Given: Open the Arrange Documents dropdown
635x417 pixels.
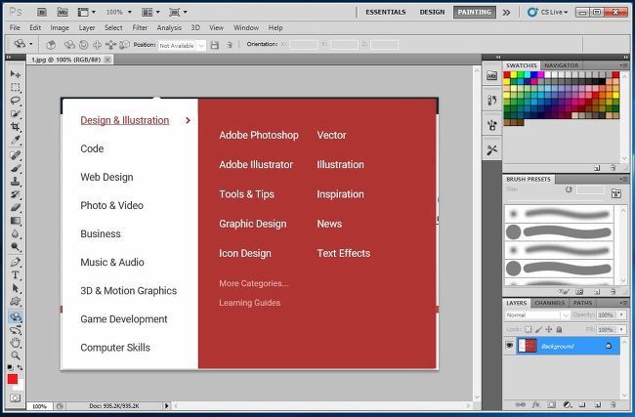Looking at the screenshot, I should pyautogui.click(x=152, y=12).
